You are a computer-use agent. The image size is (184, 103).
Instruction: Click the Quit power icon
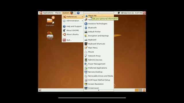64,40
